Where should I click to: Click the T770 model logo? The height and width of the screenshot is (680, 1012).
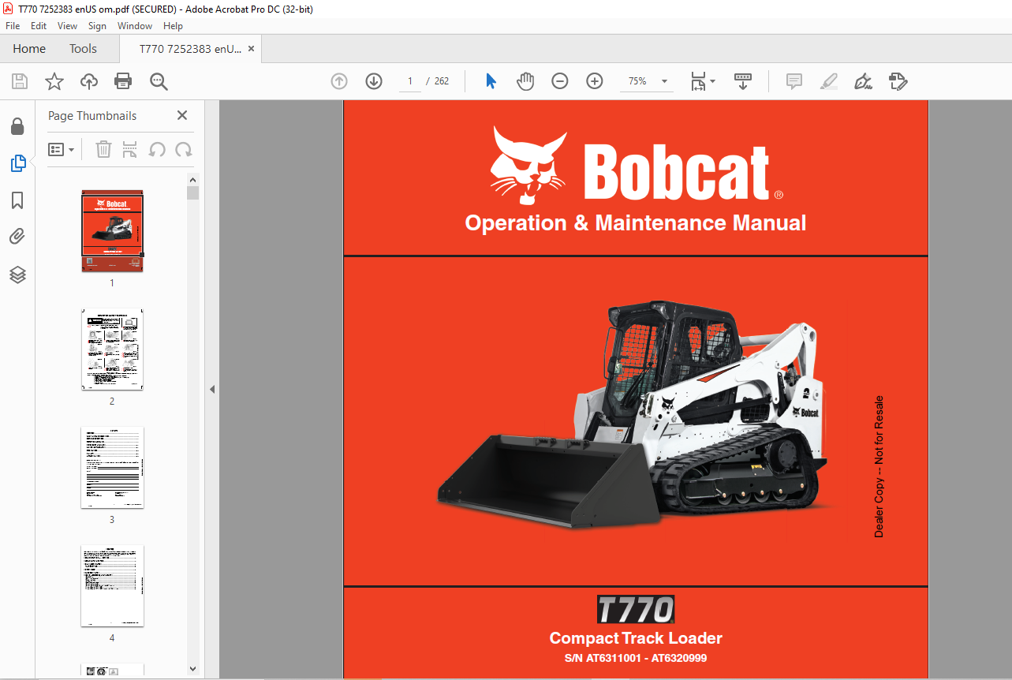click(x=636, y=610)
